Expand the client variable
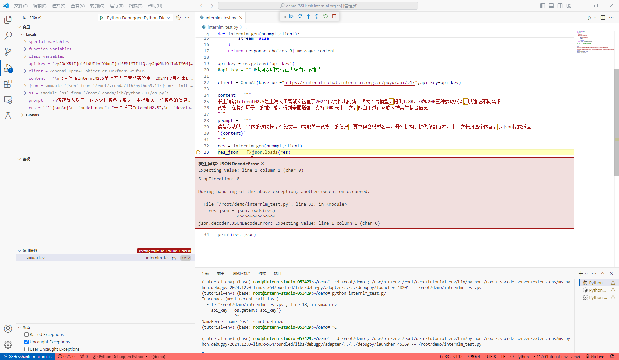Screen dimensions: 619x360 [25, 71]
